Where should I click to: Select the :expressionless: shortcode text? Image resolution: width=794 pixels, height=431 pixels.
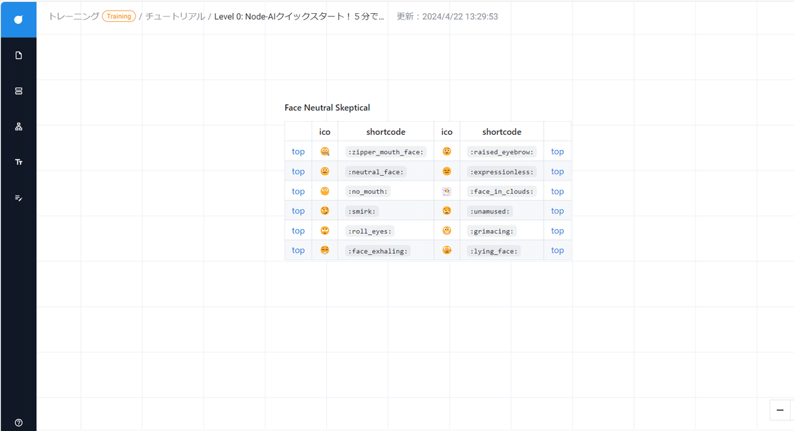(x=502, y=172)
